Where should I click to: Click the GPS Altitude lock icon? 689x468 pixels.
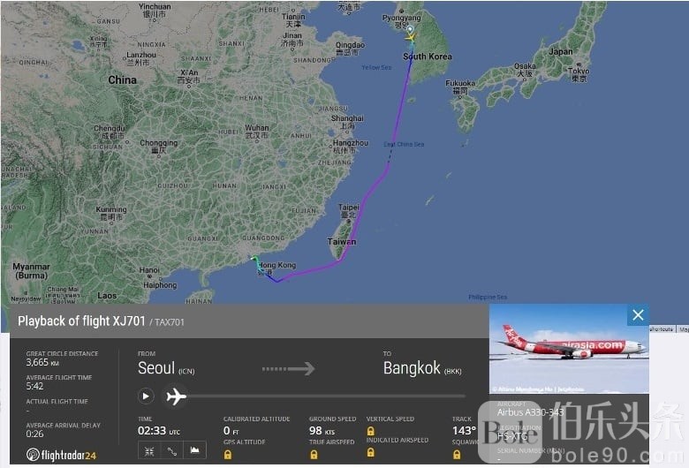228,455
